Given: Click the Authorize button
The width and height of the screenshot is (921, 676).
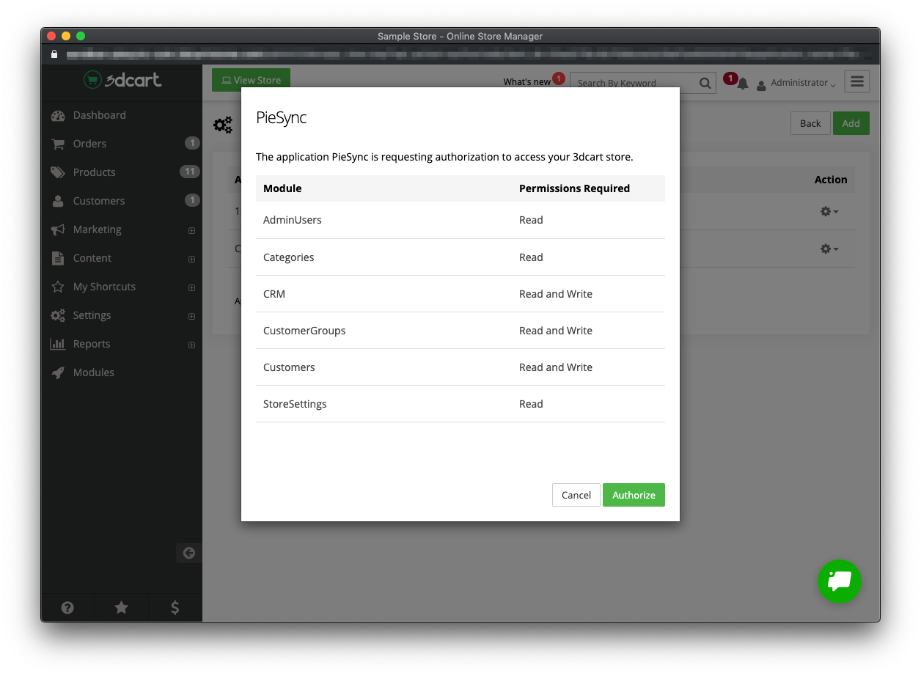Looking at the screenshot, I should (x=634, y=495).
